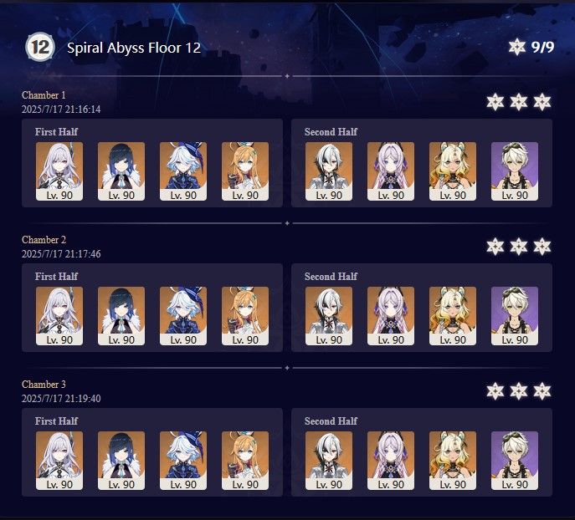Click Chamber 2 first-half blue-hat character portrait

point(183,316)
